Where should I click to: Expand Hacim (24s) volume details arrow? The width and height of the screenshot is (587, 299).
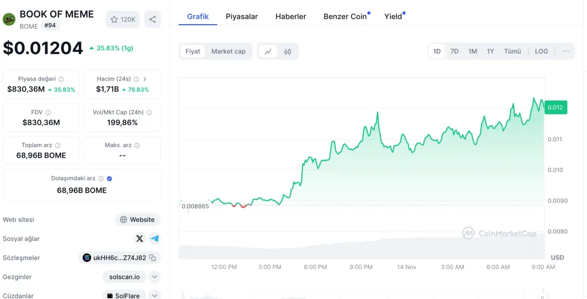145,79
